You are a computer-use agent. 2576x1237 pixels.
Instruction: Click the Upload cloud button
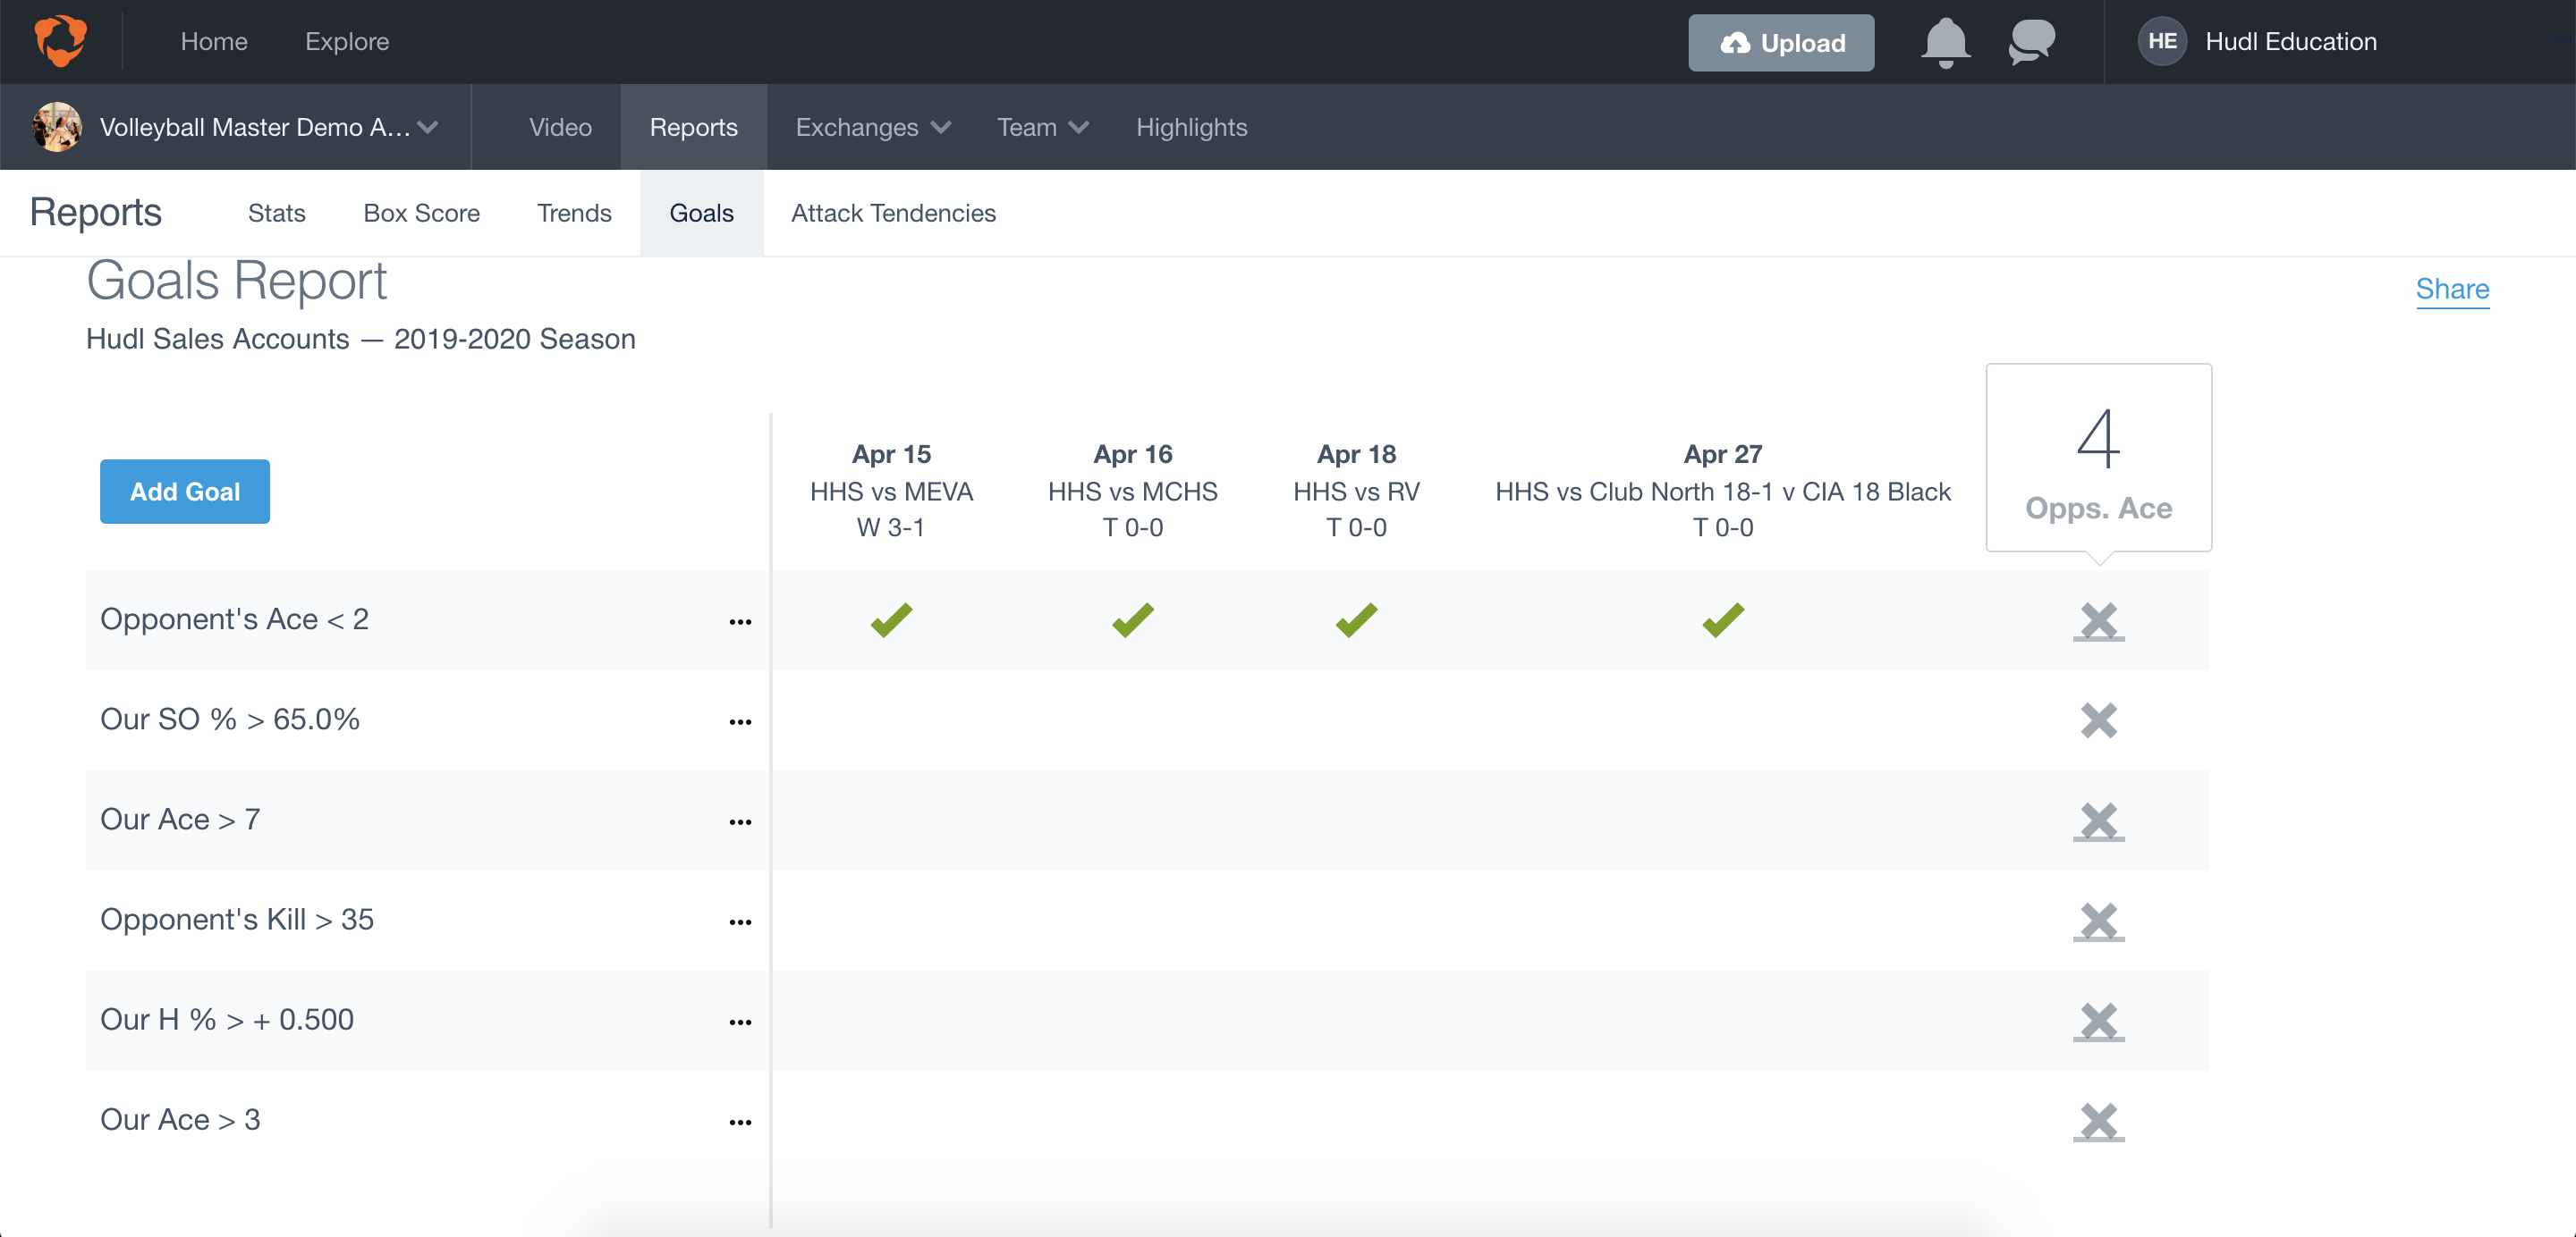[x=1781, y=43]
